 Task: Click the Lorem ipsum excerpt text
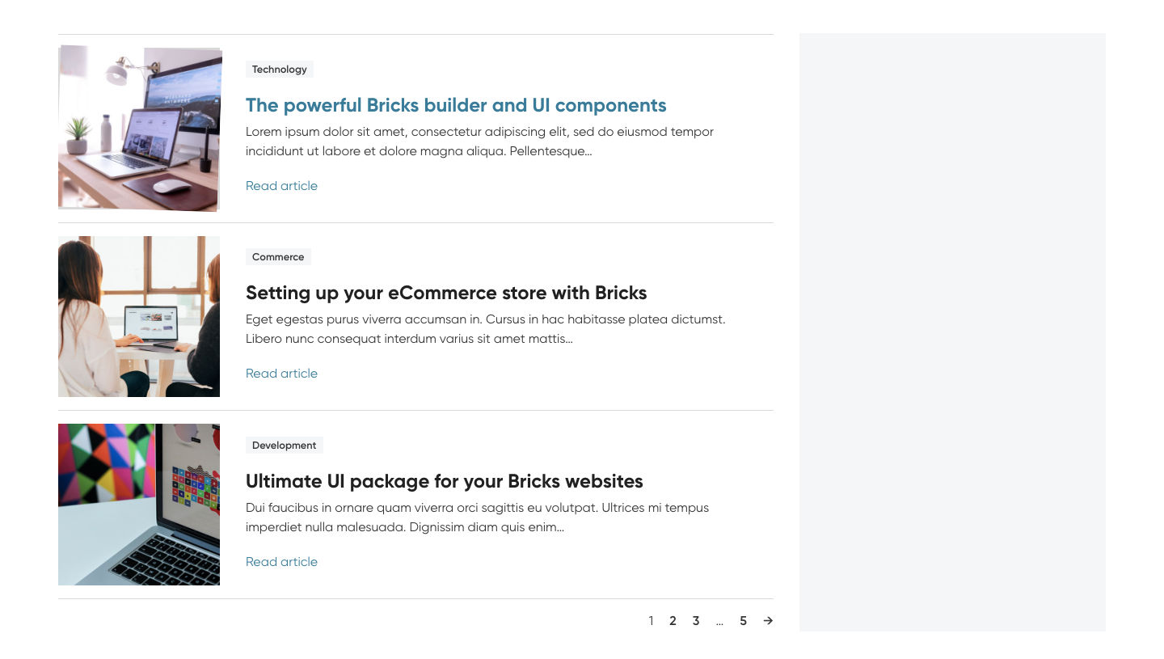click(x=479, y=142)
